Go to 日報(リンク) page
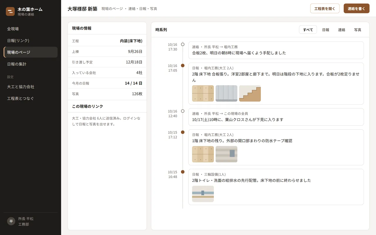Viewport: 376px width, 235px height. (31, 41)
